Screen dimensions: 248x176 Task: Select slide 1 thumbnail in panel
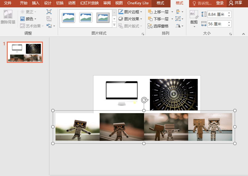pos(25,52)
